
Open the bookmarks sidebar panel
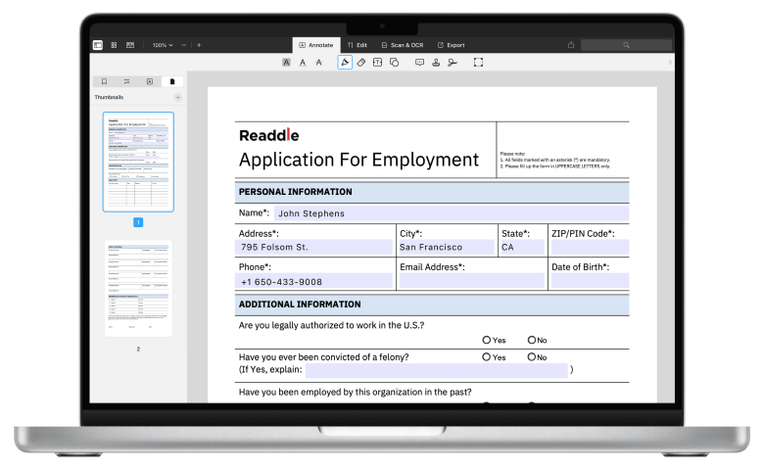pyautogui.click(x=103, y=81)
